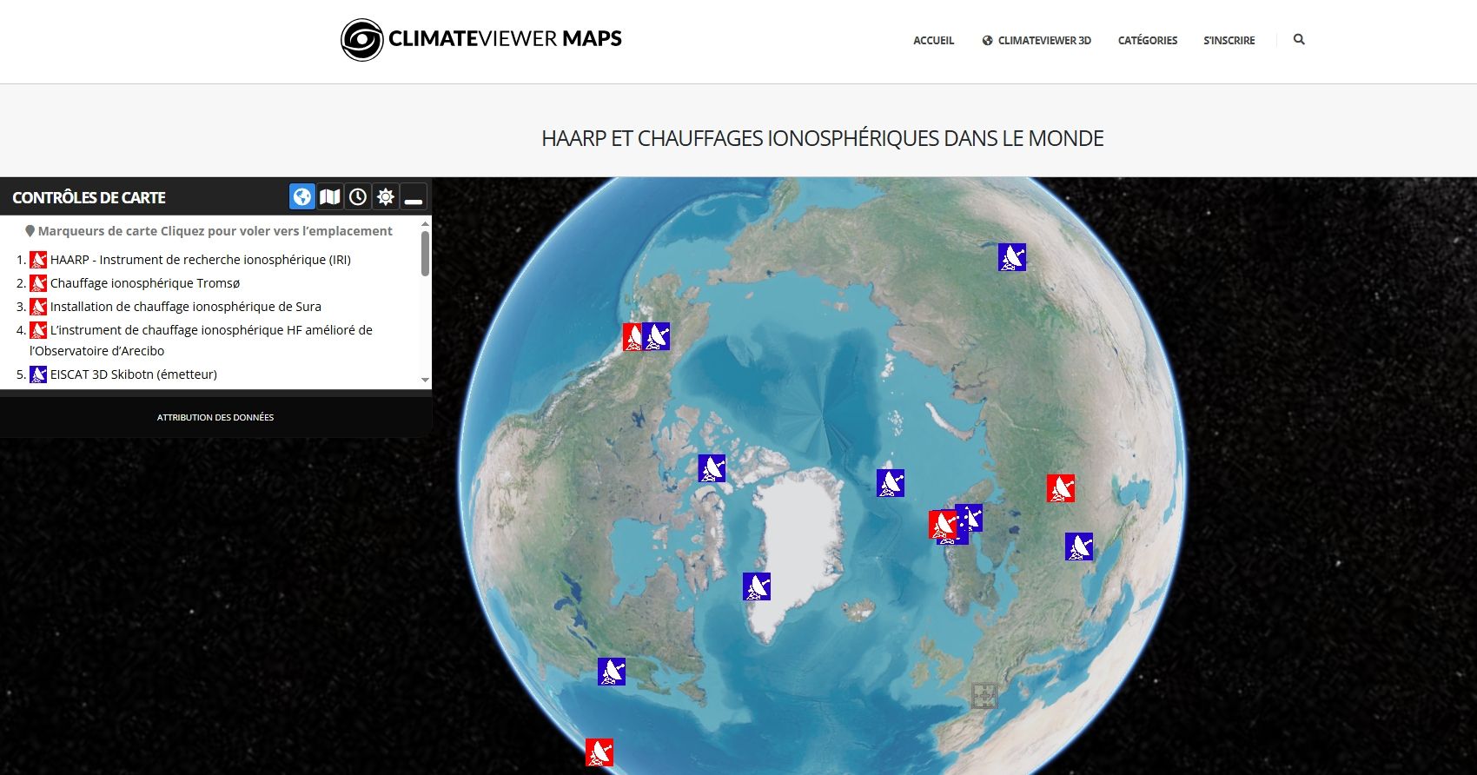The width and height of the screenshot is (1477, 775).
Task: Click the blue radar marker on Greenland
Action: click(757, 586)
